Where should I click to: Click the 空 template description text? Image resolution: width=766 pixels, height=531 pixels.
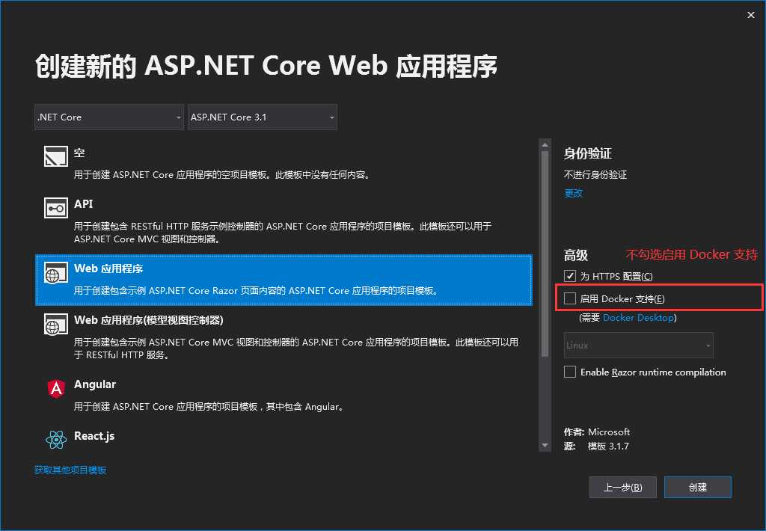point(223,174)
